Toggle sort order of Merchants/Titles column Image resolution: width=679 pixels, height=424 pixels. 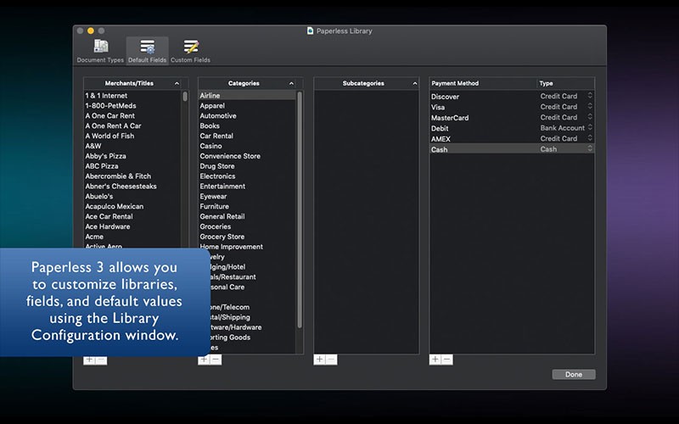177,83
